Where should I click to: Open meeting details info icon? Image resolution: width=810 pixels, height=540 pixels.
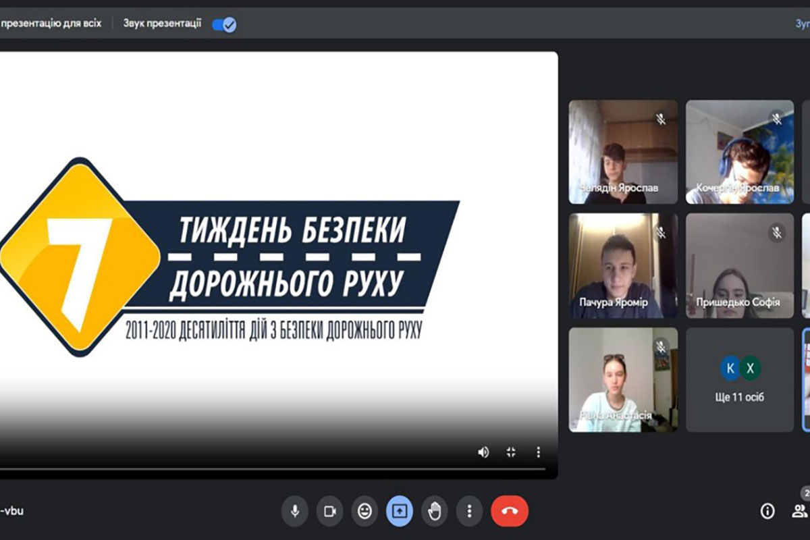pos(767,511)
